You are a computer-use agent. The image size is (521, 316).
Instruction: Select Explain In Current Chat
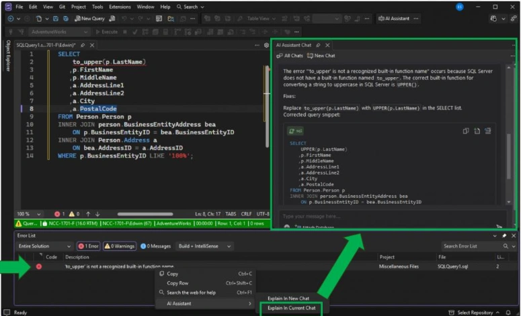pyautogui.click(x=291, y=308)
